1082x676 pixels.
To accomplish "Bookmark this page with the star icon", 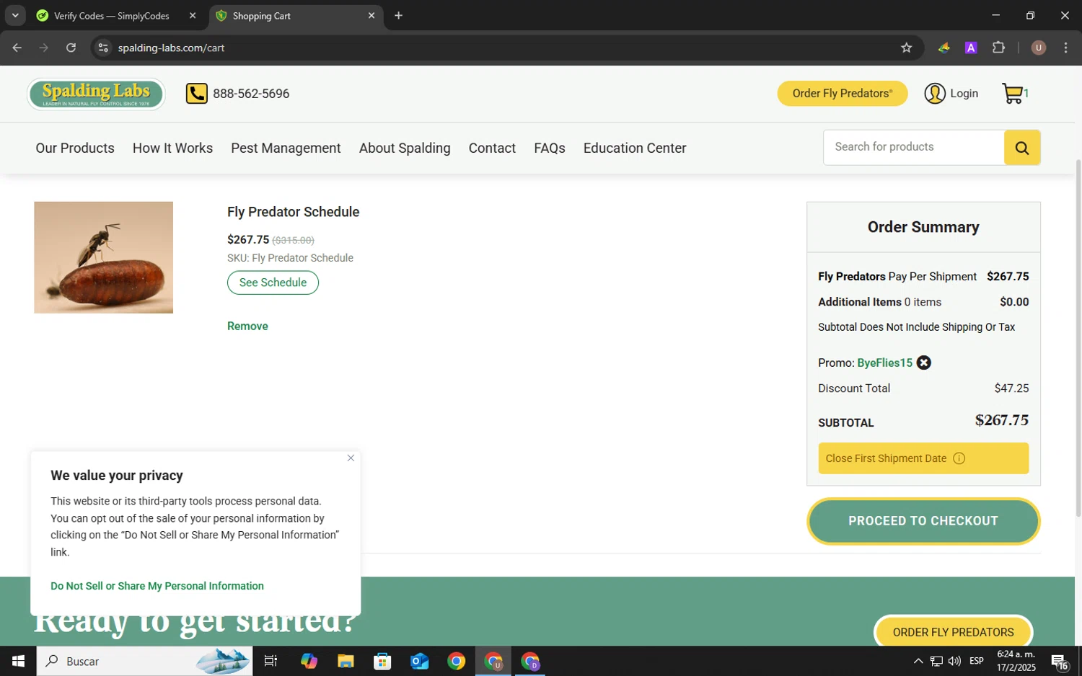I will coord(906,48).
